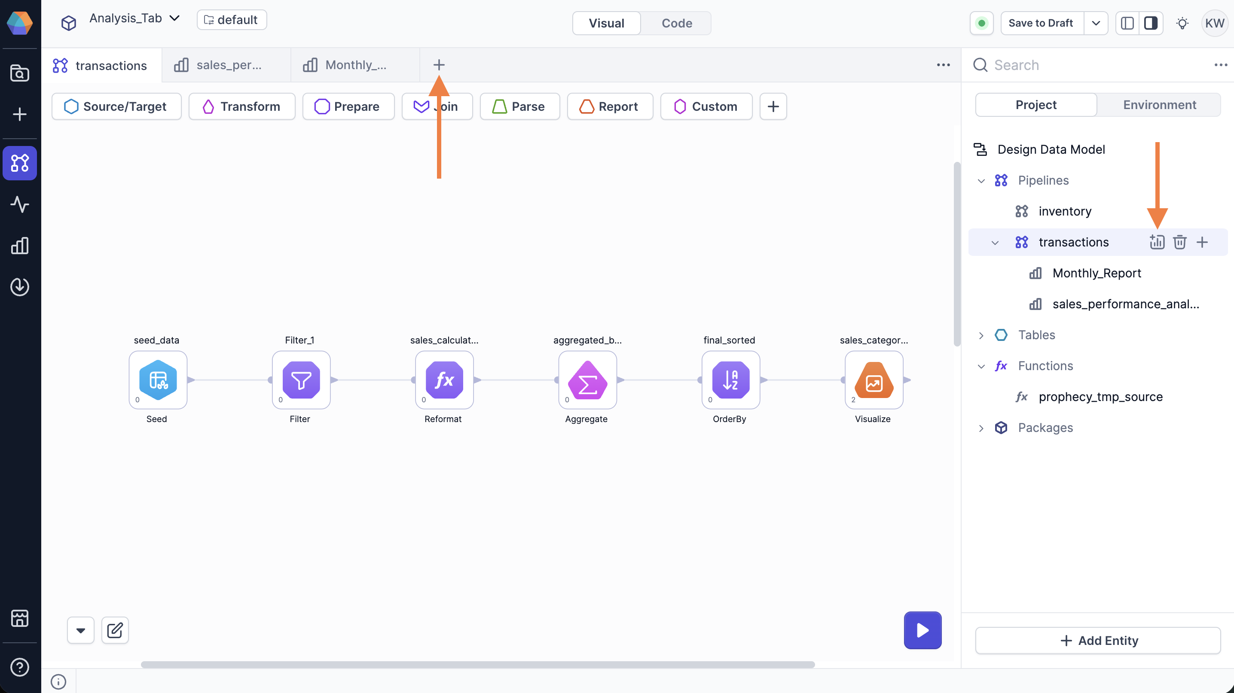Run the pipeline using the blue play button
This screenshot has height=693, width=1234.
pos(922,630)
